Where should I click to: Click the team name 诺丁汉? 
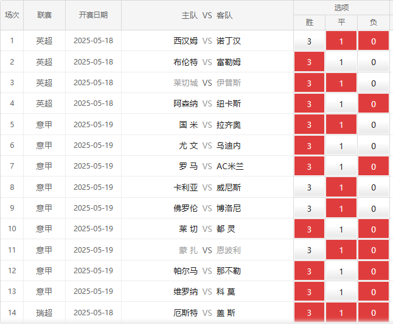[229, 41]
